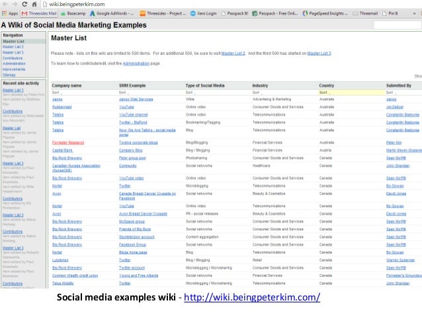Follow the Master List 3 link in the note
Image resolution: width=422 pixels, height=317 pixels.
tap(319, 54)
